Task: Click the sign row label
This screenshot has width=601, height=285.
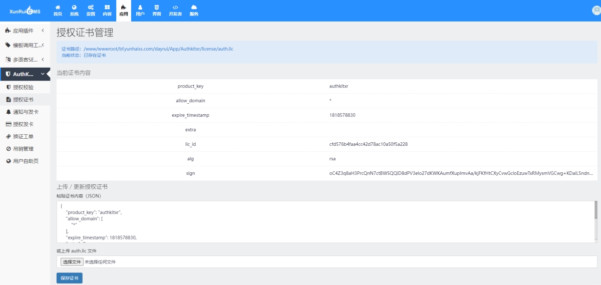Action: click(190, 173)
